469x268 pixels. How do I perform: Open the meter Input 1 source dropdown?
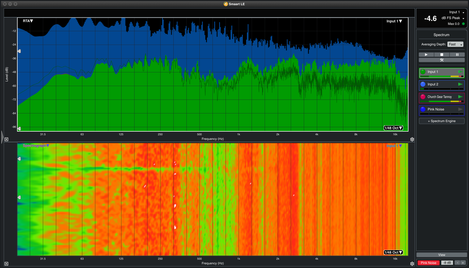pos(457,12)
